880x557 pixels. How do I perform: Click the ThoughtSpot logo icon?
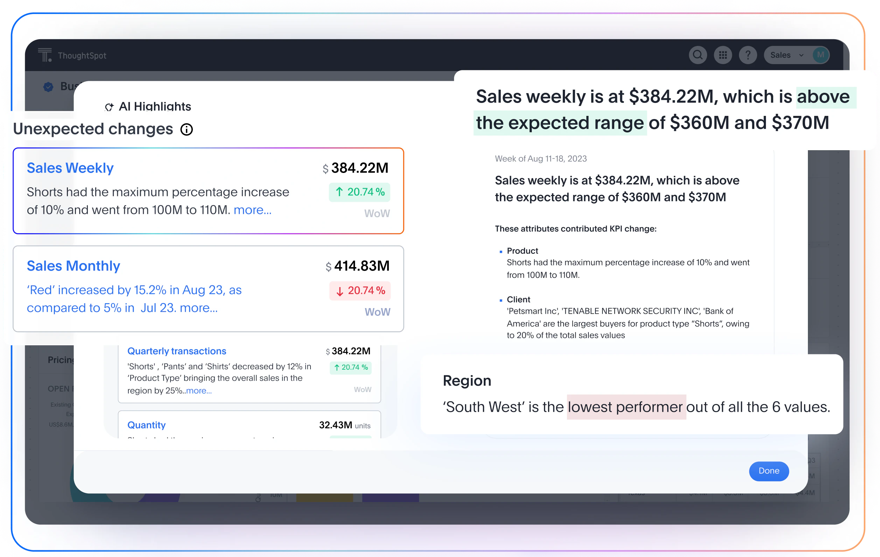(45, 55)
